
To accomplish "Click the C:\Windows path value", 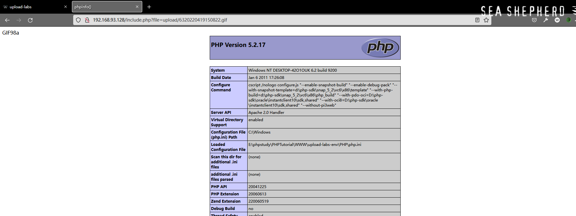I will click(259, 132).
